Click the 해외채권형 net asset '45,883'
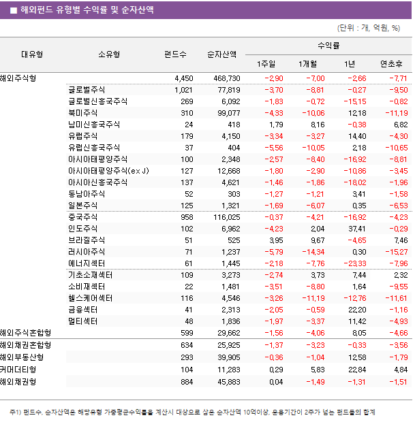 229,382
